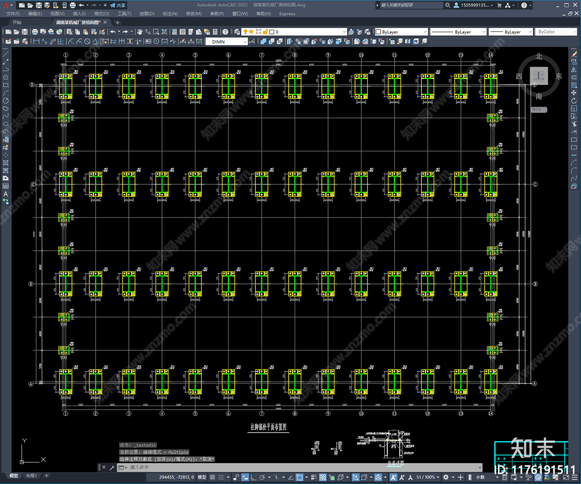The width and height of the screenshot is (581, 484).
Task: Open the 标注(N) menu
Action: click(170, 14)
